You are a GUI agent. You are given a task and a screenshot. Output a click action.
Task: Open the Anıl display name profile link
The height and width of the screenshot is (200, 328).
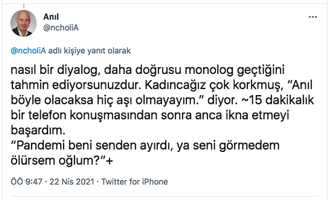[x=51, y=17]
